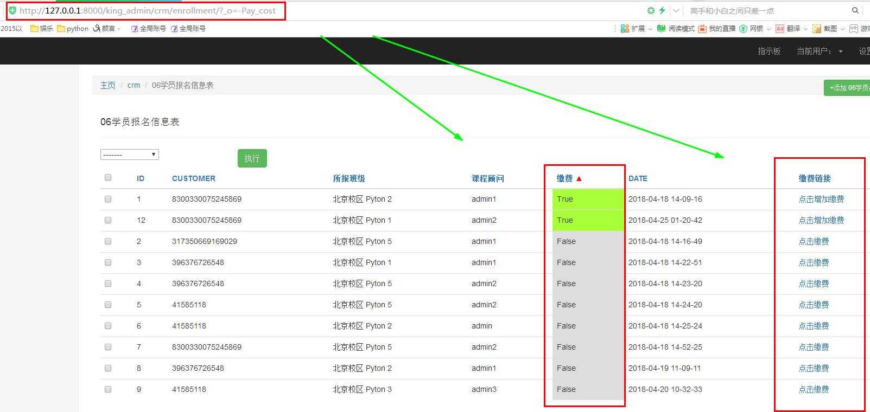Focus the browser address bar URL
Image resolution: width=870 pixels, height=412 pixels.
(x=148, y=10)
